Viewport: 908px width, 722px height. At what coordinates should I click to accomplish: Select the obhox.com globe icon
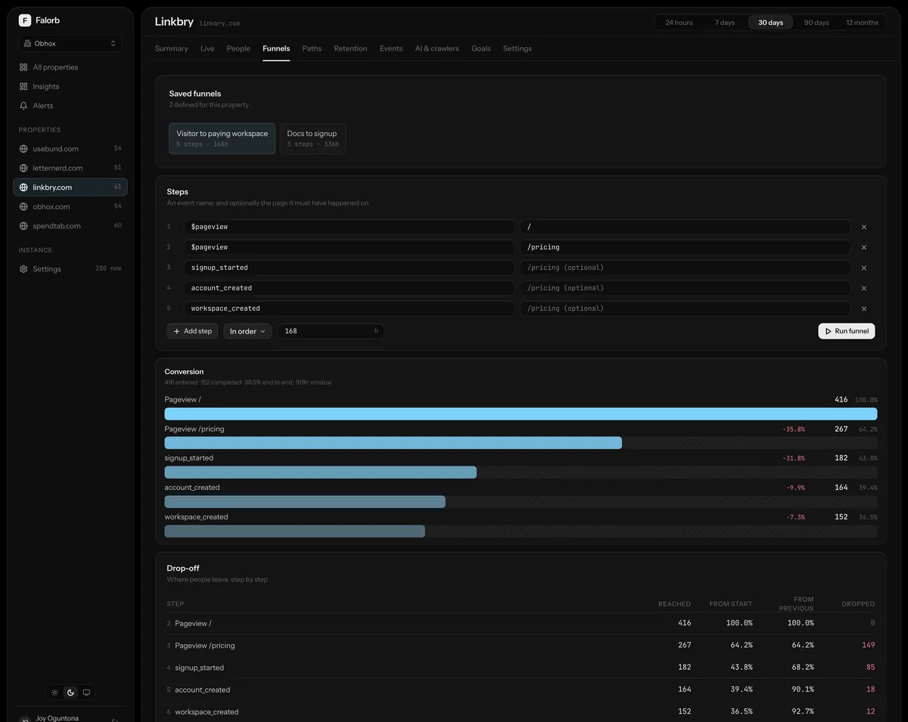(23, 206)
